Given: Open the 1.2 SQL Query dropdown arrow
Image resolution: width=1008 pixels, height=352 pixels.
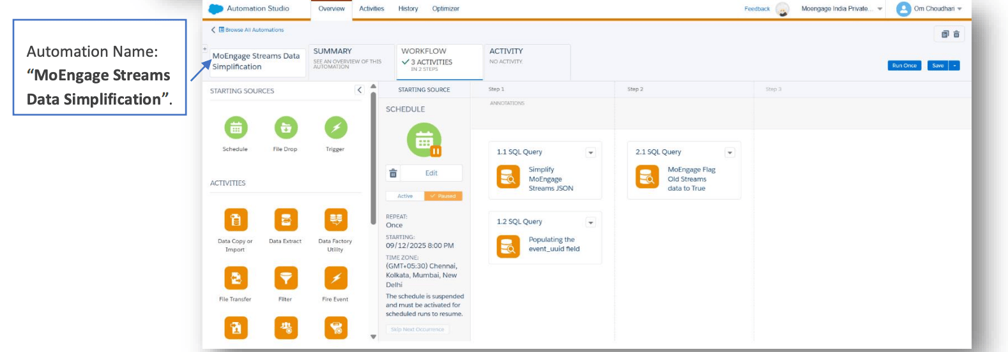Looking at the screenshot, I should pos(591,223).
